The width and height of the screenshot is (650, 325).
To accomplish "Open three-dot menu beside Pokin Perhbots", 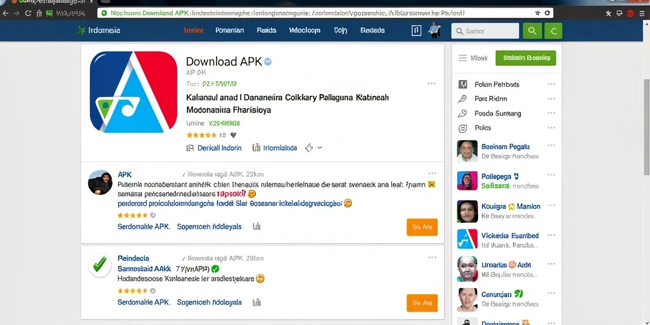I will click(x=551, y=84).
